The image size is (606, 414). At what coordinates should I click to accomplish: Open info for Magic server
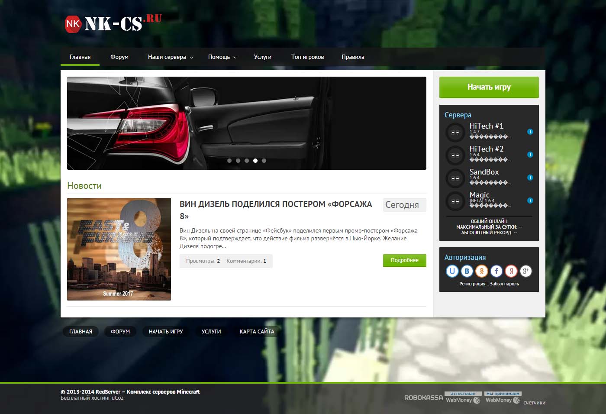[x=530, y=201]
